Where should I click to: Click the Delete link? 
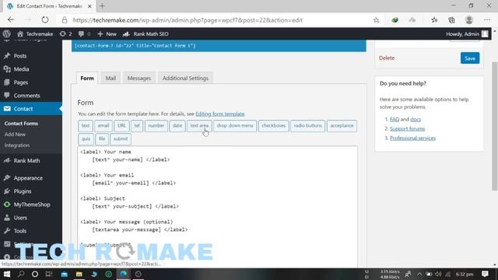(387, 58)
